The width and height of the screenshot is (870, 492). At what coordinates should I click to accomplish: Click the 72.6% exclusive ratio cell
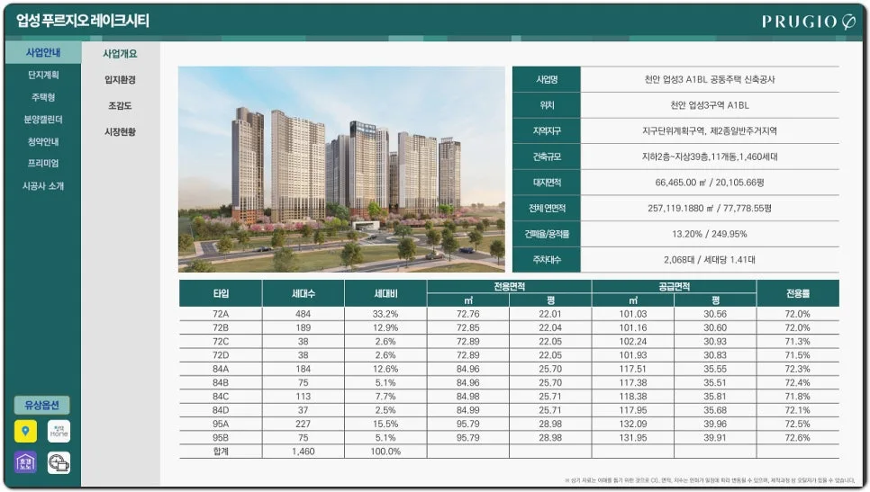tap(798, 438)
